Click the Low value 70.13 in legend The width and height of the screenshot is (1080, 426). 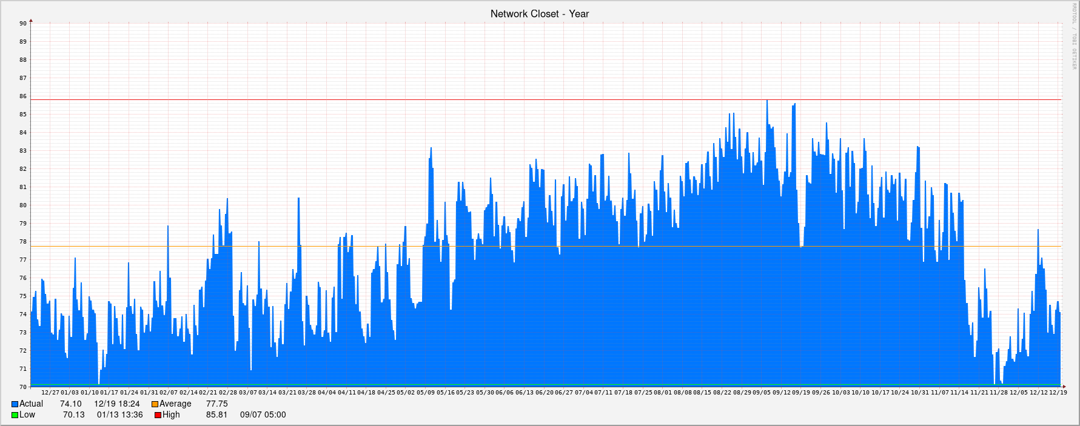(73, 415)
